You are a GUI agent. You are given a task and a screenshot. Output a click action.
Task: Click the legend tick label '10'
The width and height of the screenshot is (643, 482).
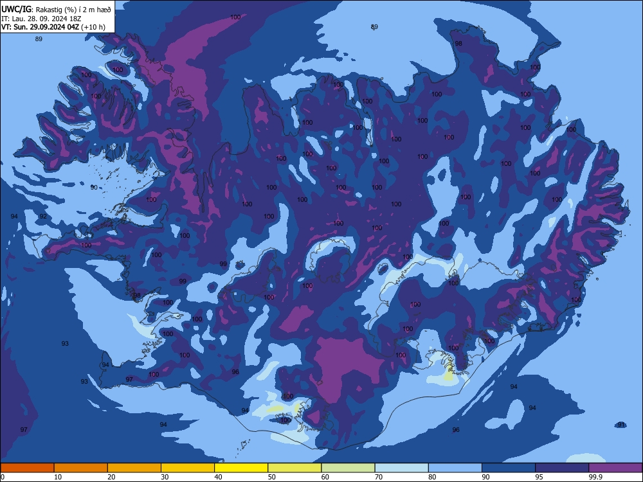[x=58, y=477]
